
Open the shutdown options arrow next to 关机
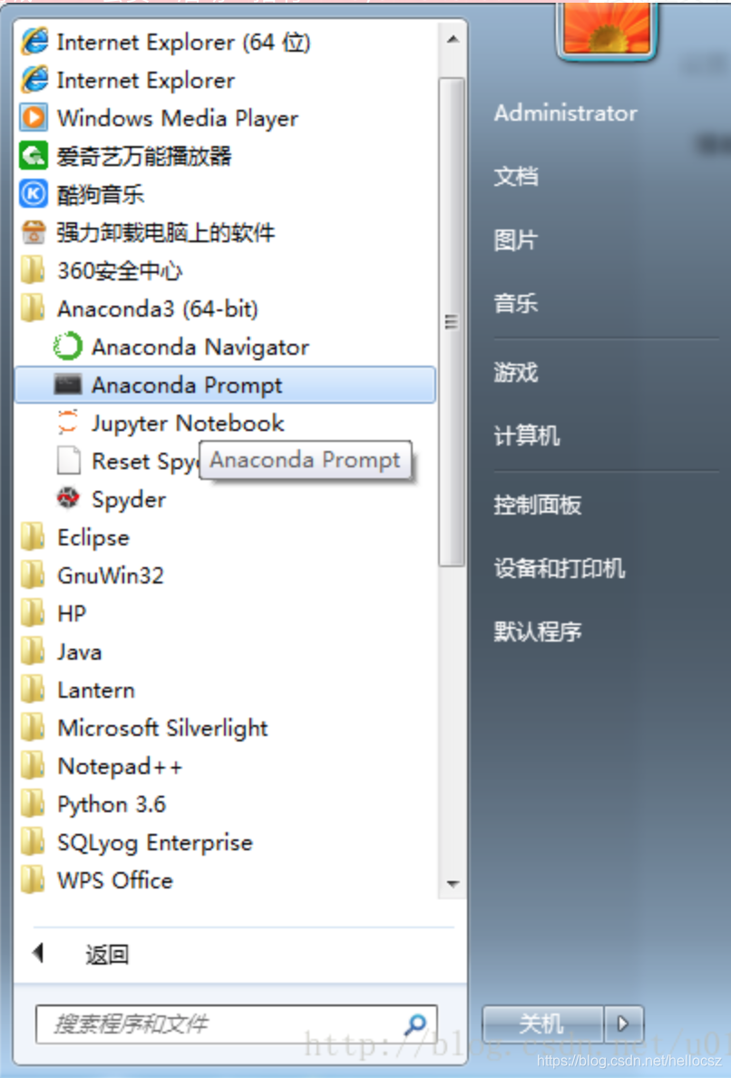(624, 1024)
